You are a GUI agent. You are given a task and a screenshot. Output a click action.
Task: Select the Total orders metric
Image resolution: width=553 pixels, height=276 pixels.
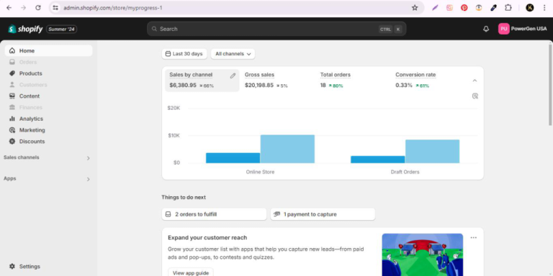(353, 80)
